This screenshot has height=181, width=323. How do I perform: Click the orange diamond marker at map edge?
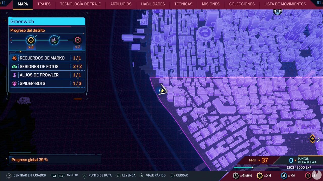click(312, 139)
